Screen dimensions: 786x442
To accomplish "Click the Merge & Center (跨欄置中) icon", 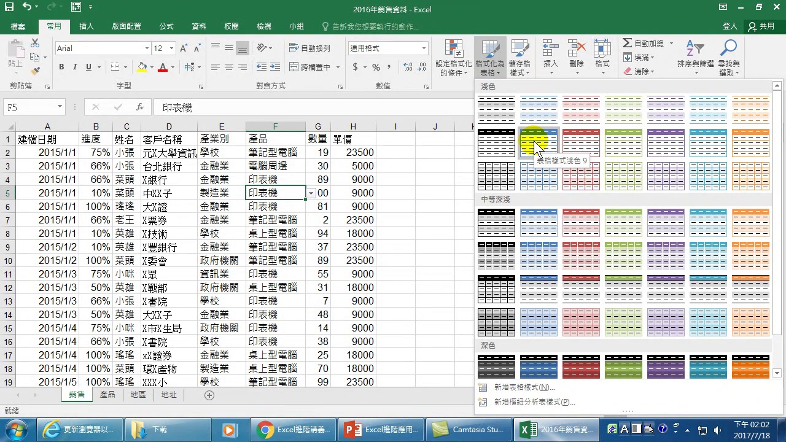I will click(294, 67).
